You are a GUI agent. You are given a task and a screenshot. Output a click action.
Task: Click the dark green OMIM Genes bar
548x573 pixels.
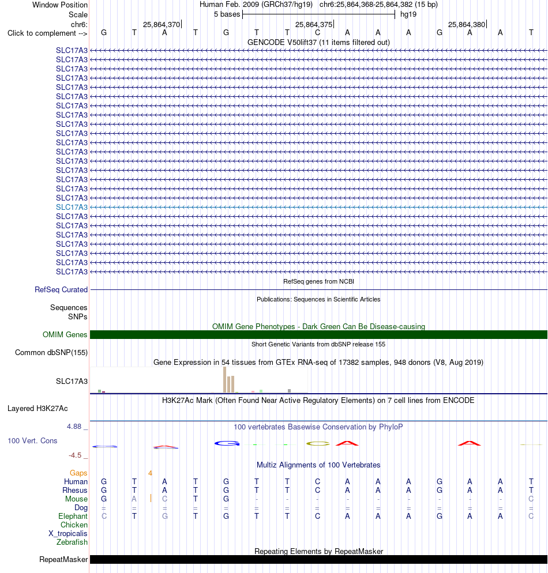(318, 334)
